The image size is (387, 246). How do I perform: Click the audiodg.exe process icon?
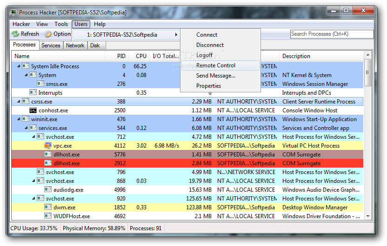click(x=48, y=190)
